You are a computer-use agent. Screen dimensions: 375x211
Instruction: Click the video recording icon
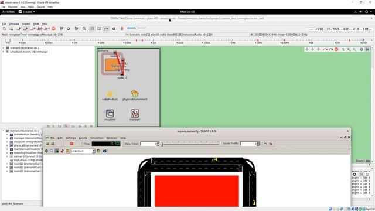click(x=122, y=29)
